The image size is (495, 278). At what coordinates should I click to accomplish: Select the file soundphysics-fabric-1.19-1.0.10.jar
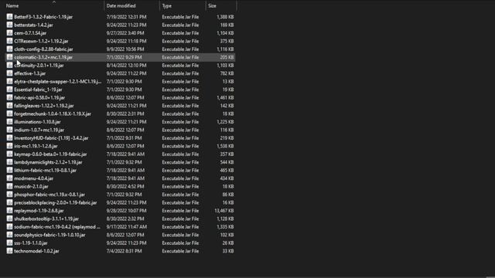pyautogui.click(x=49, y=235)
